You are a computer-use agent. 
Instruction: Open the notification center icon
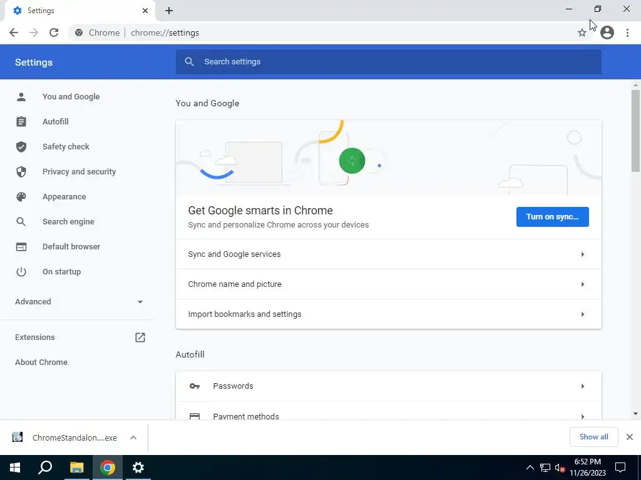coord(620,467)
